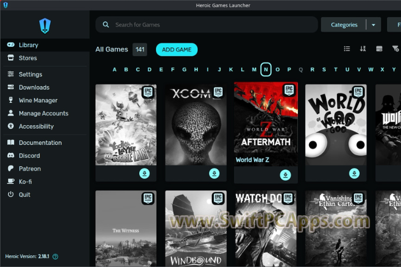Filter games by letter F
Viewport: 401px width, 267px height.
point(173,70)
